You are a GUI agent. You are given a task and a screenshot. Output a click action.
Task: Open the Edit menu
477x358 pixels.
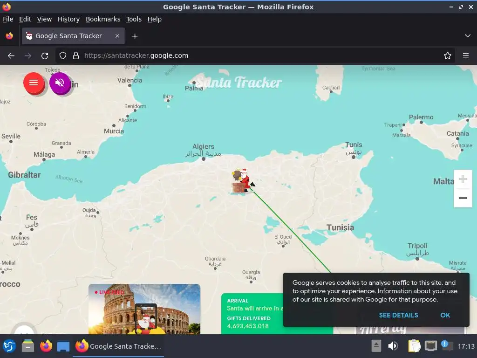point(25,19)
